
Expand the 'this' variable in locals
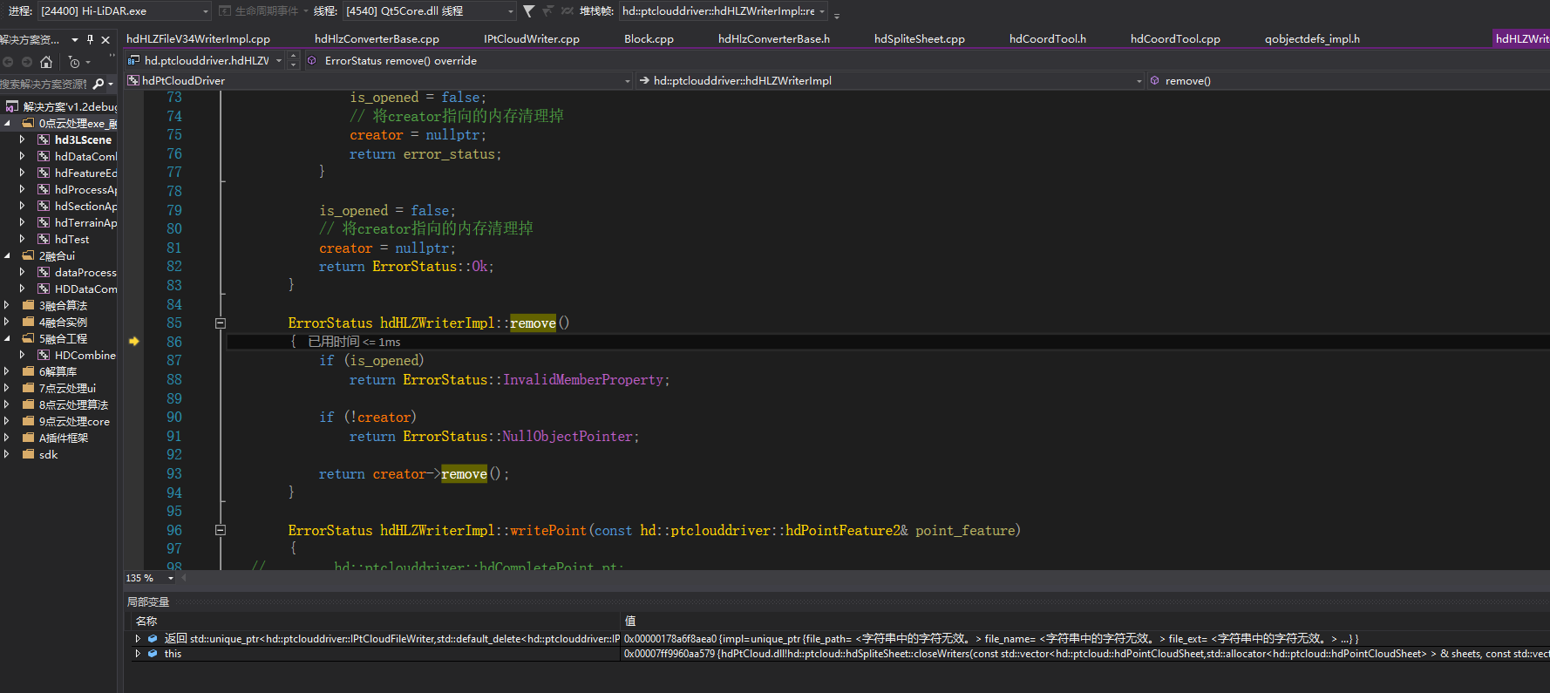(138, 654)
